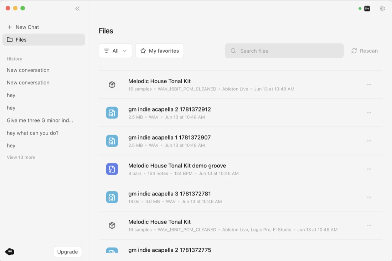Image resolution: width=392 pixels, height=261 pixels.
Task: Click the black mascot logo icon
Action: 10,252
